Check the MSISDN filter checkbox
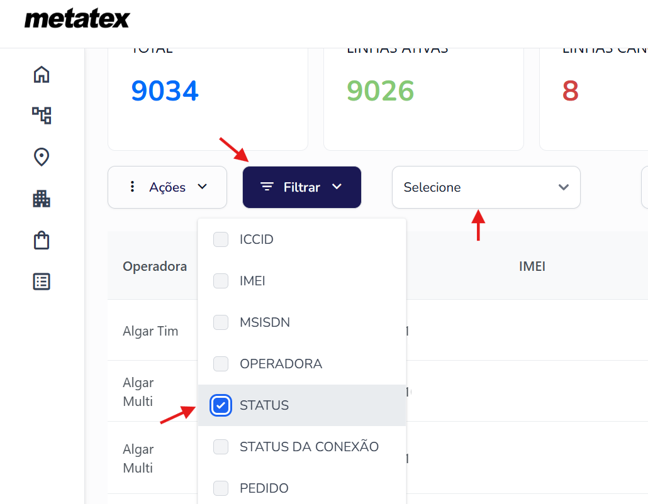The height and width of the screenshot is (504, 648). pyautogui.click(x=221, y=322)
